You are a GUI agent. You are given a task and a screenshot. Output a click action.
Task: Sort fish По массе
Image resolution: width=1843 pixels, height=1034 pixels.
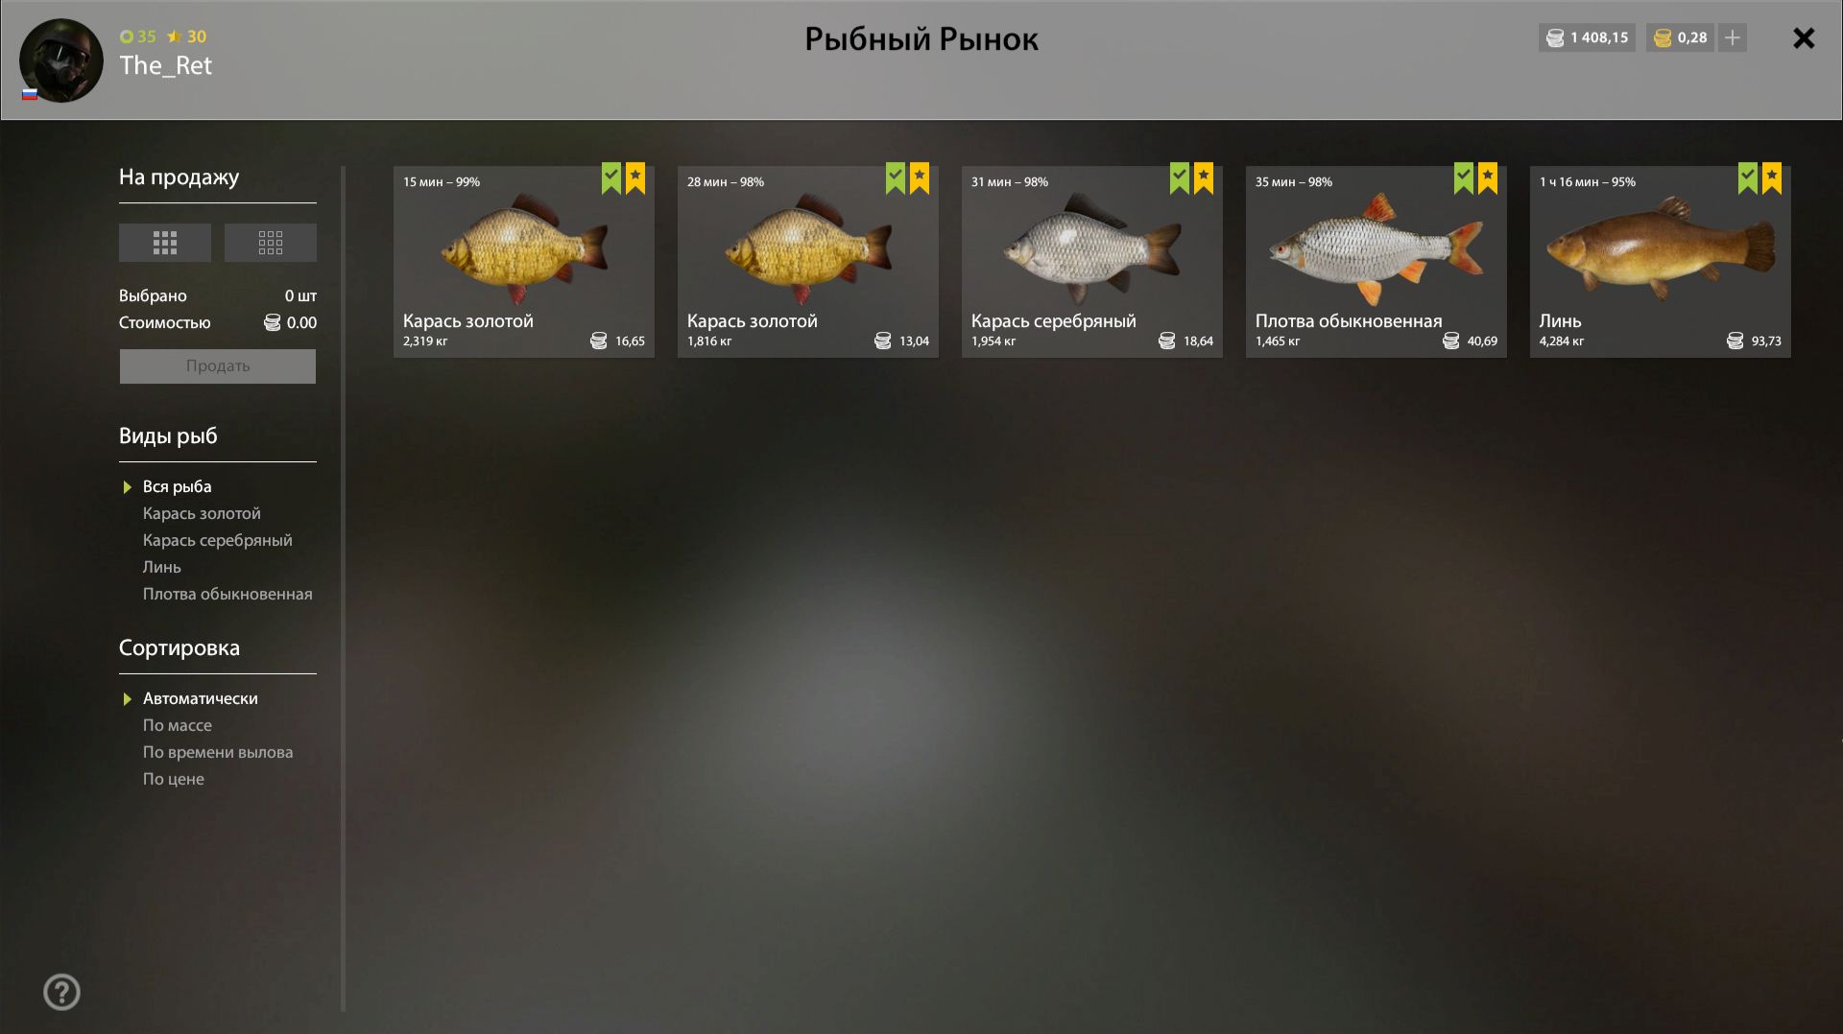pyautogui.click(x=178, y=725)
